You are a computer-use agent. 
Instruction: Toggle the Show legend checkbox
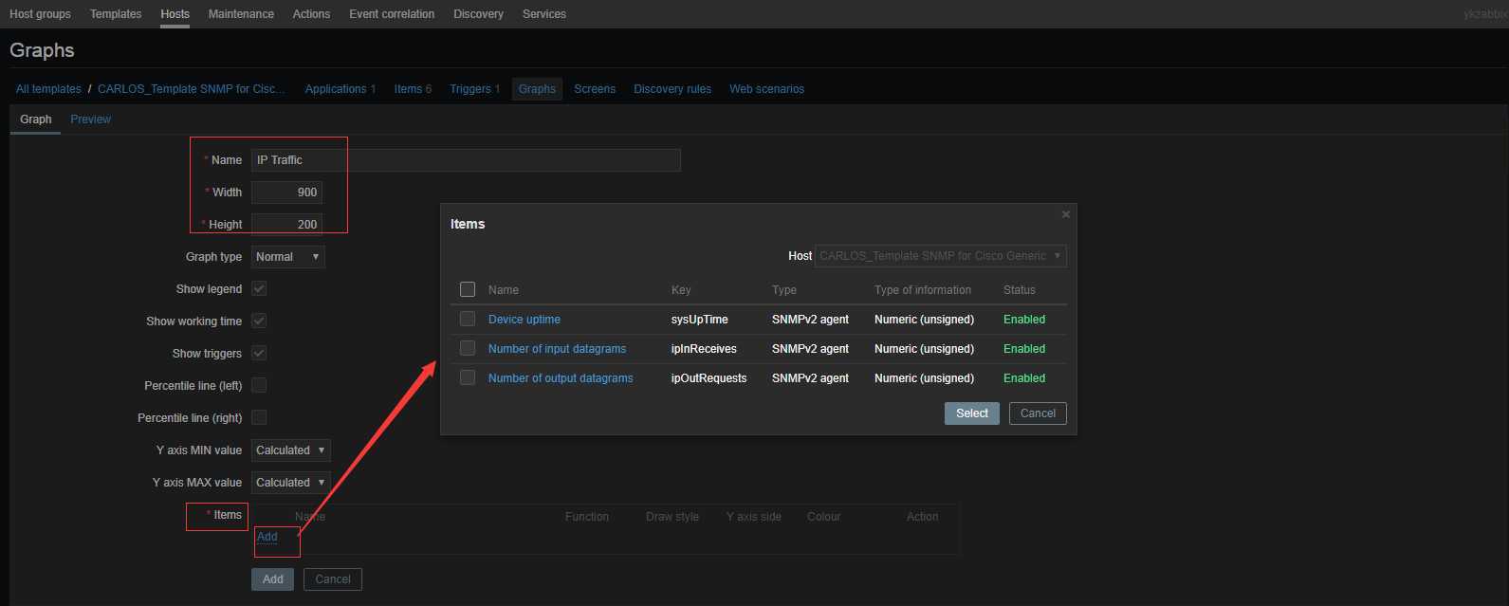click(x=259, y=288)
